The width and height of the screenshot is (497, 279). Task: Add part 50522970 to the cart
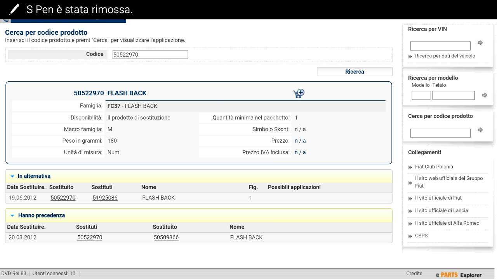coord(299,93)
